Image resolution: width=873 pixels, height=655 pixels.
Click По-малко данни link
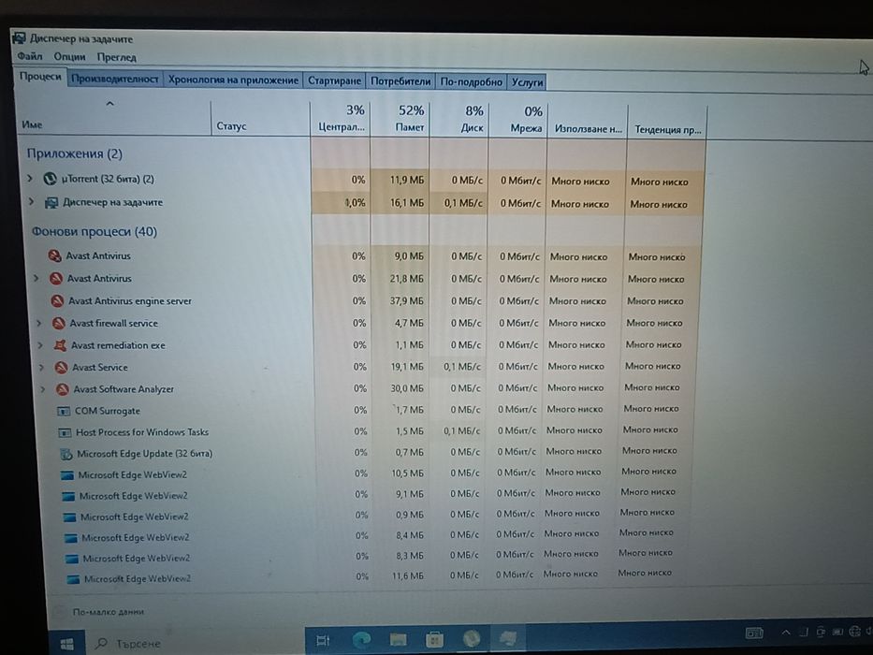point(108,612)
